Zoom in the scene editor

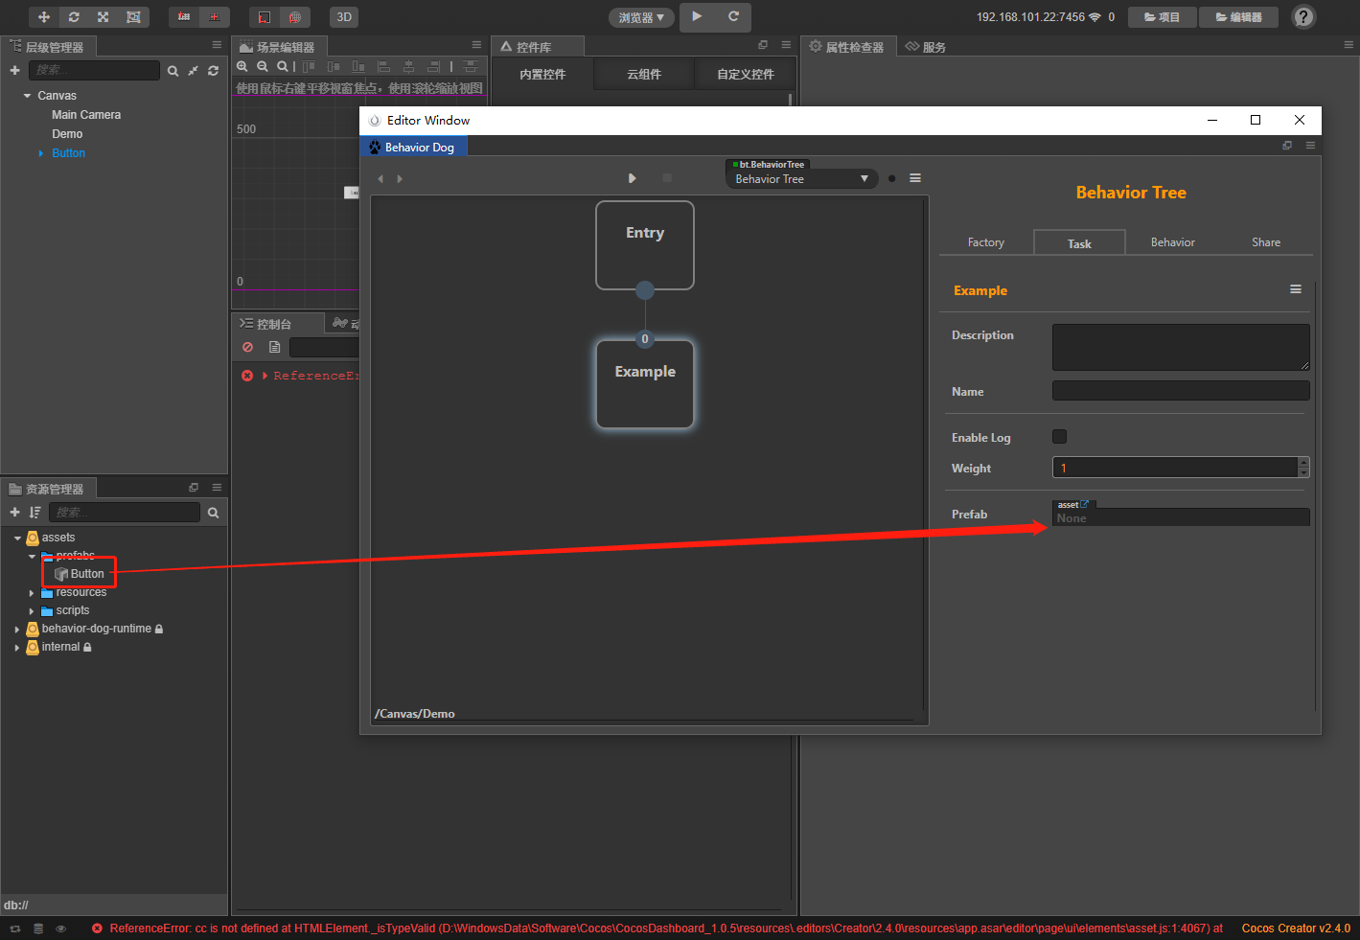[x=242, y=66]
